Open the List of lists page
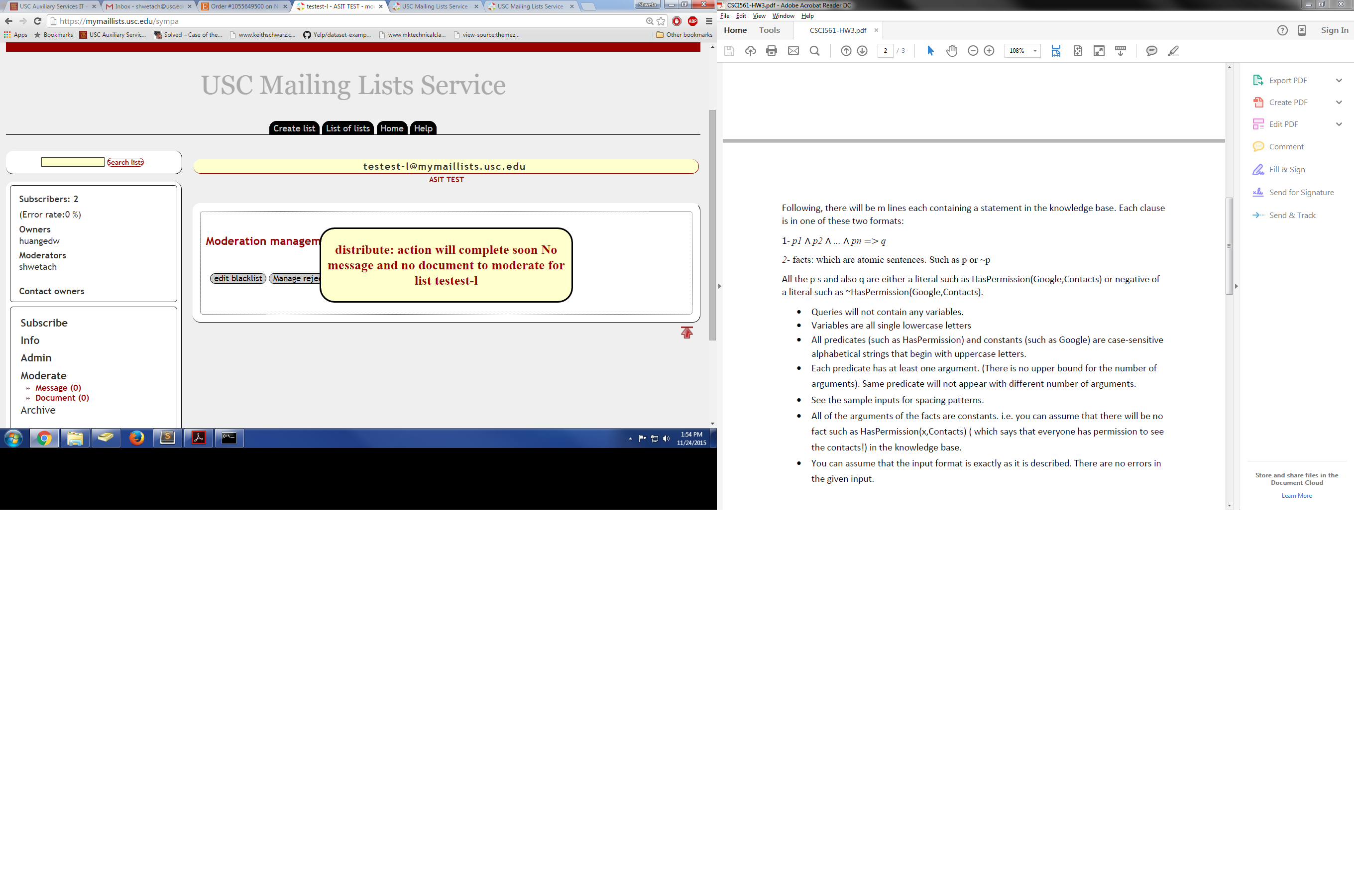 347,128
